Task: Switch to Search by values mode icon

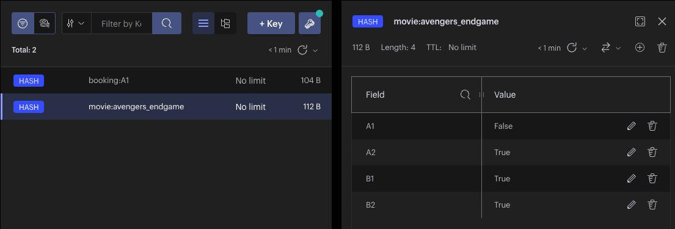Action: (x=45, y=23)
